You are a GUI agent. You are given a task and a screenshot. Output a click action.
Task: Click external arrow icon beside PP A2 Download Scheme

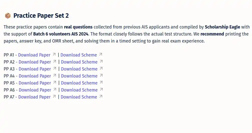101,61
